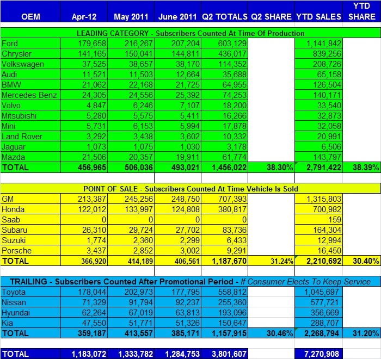Select trailing Q2 share 30.46%
This screenshot has height=359, width=381.
tap(280, 333)
